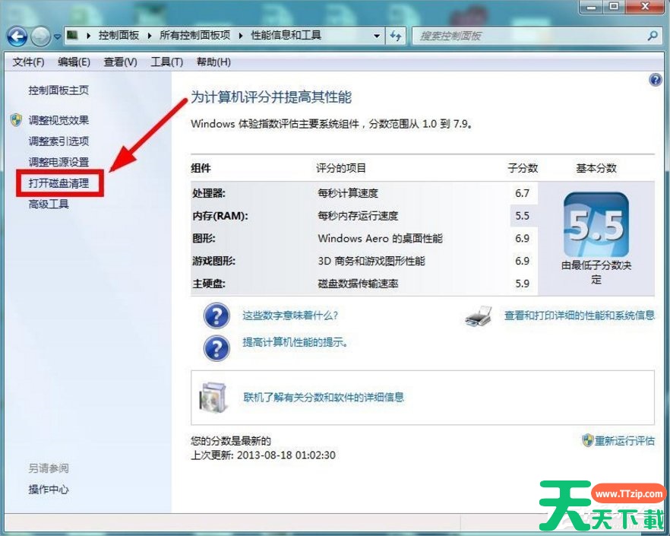
Task: Maximize the window
Action: pyautogui.click(x=614, y=7)
